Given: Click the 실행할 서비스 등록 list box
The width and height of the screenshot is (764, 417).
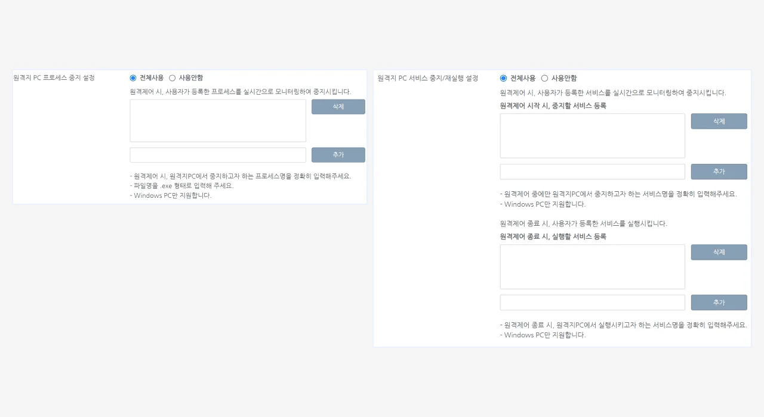Looking at the screenshot, I should (592, 266).
